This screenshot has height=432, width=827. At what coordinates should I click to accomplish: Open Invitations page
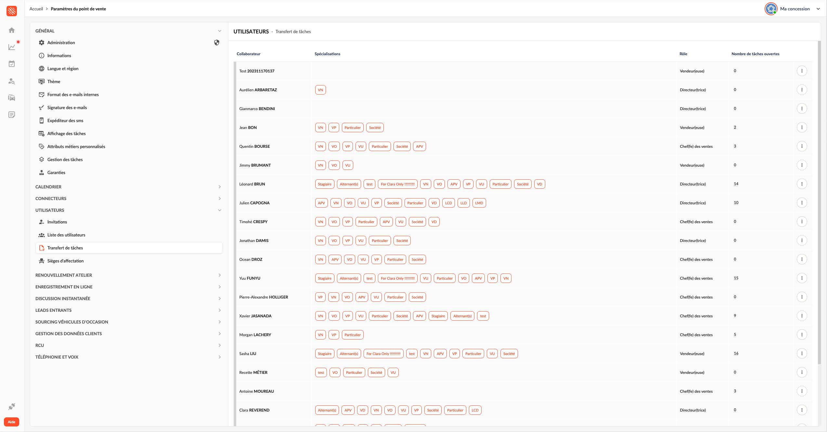coord(129,222)
